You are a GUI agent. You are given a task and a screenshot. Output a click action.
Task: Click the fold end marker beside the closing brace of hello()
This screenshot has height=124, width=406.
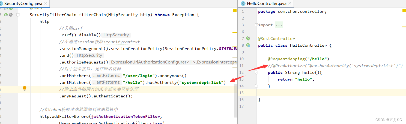(x=256, y=86)
